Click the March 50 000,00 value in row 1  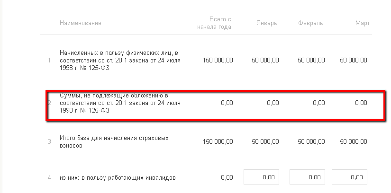click(354, 61)
